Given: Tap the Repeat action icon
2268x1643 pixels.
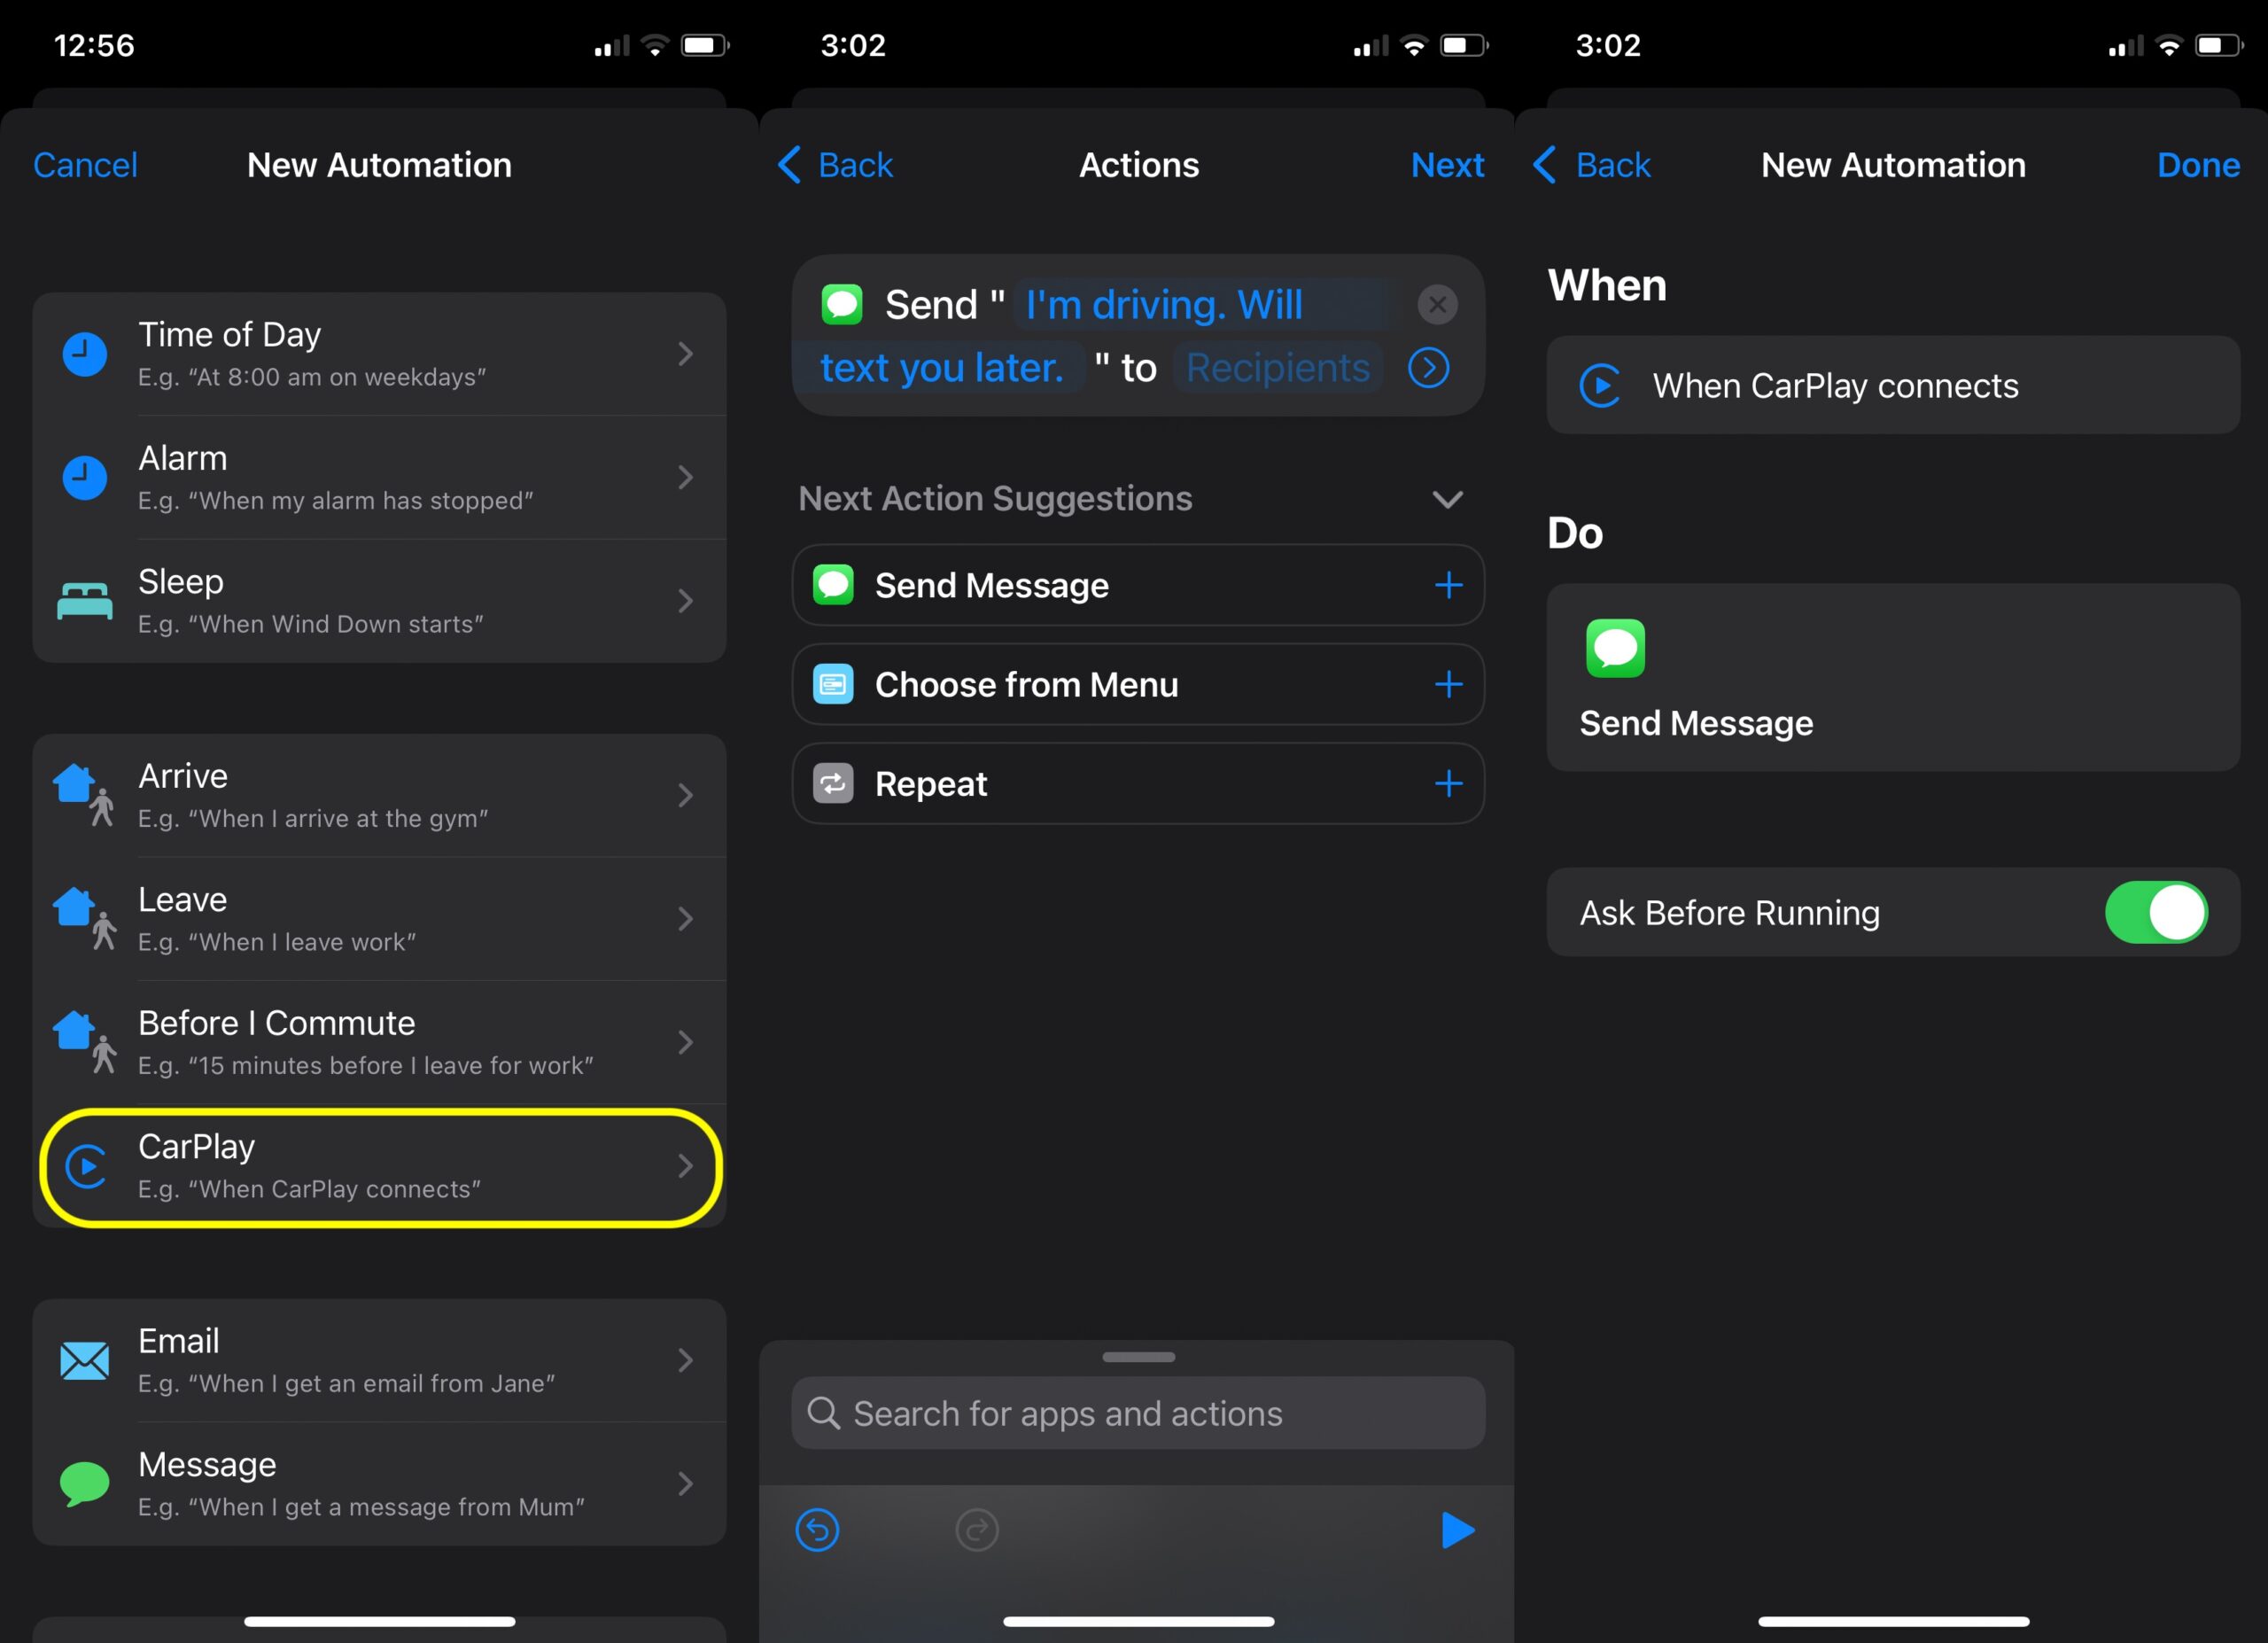Looking at the screenshot, I should 833,783.
